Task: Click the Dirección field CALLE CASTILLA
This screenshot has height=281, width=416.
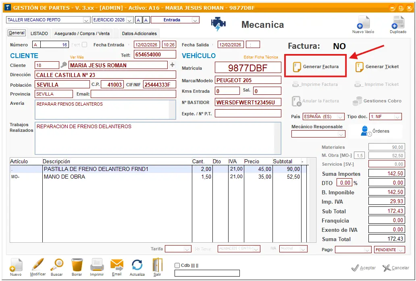Action: pyautogui.click(x=105, y=75)
